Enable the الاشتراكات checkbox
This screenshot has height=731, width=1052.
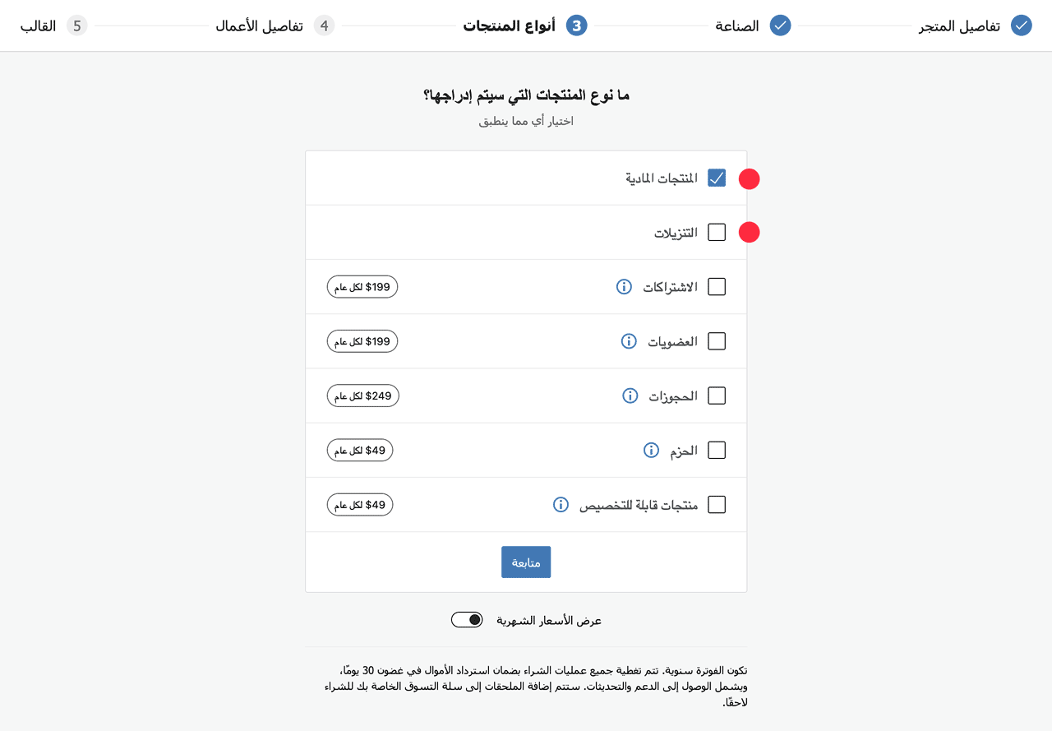pyautogui.click(x=717, y=287)
